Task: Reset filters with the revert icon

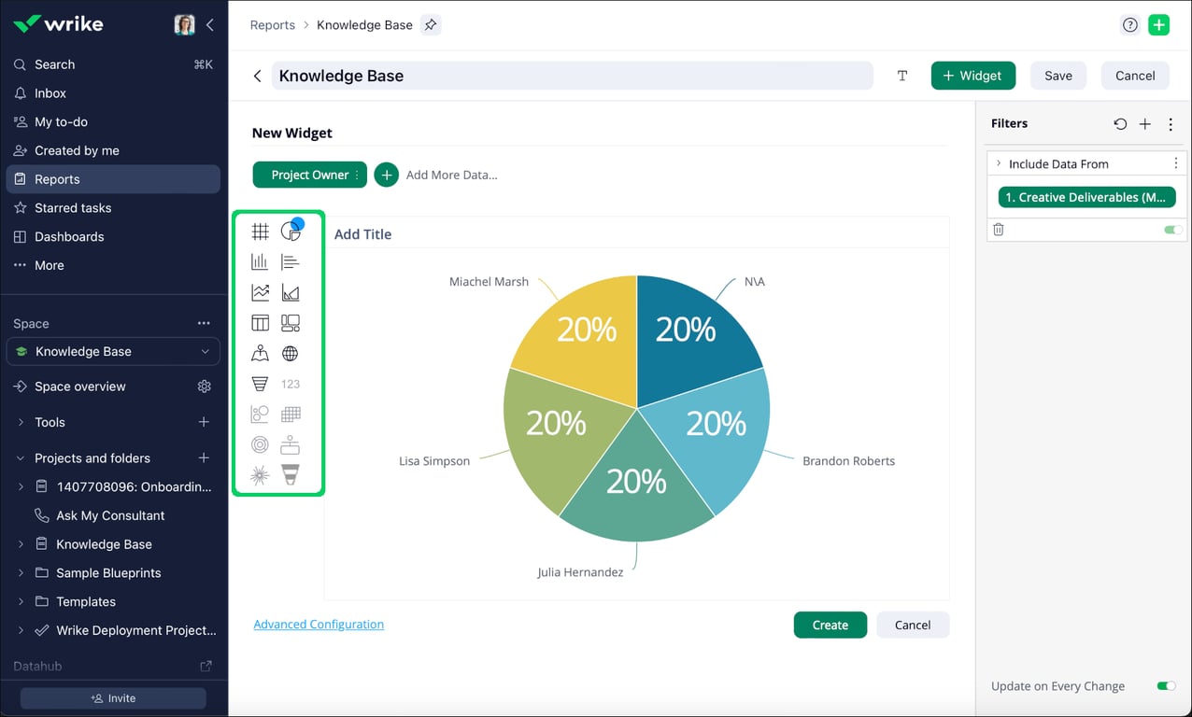Action: (x=1120, y=123)
